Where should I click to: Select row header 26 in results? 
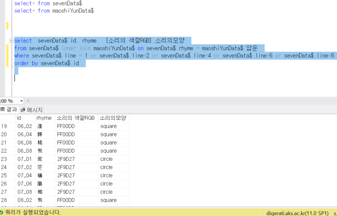pos(8,184)
